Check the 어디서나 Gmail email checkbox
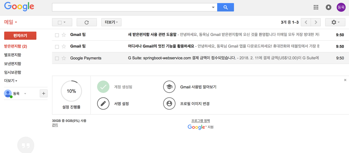349x153 pixels. (57, 47)
